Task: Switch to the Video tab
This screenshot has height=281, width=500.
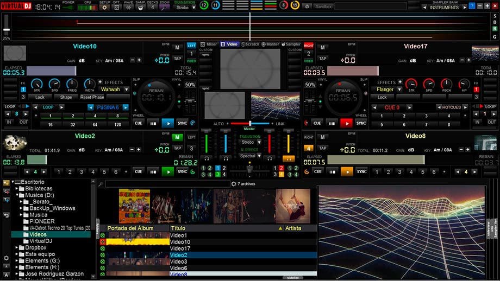Action: tap(229, 44)
